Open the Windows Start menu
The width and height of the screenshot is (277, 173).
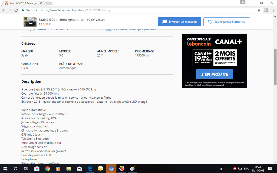click(x=5, y=169)
